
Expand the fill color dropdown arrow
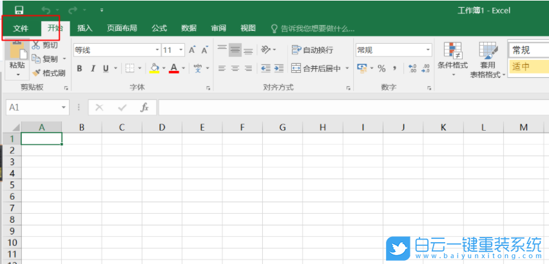164,68
